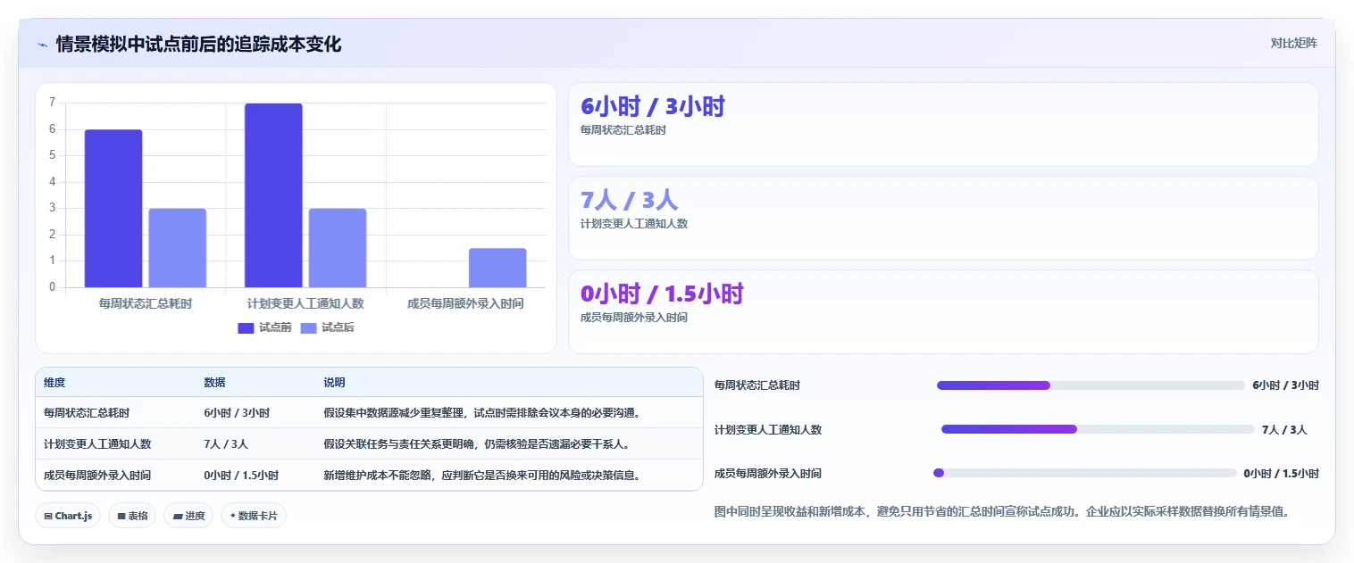The image size is (1354, 563).
Task: Click the 说明 table column header
Action: point(334,383)
